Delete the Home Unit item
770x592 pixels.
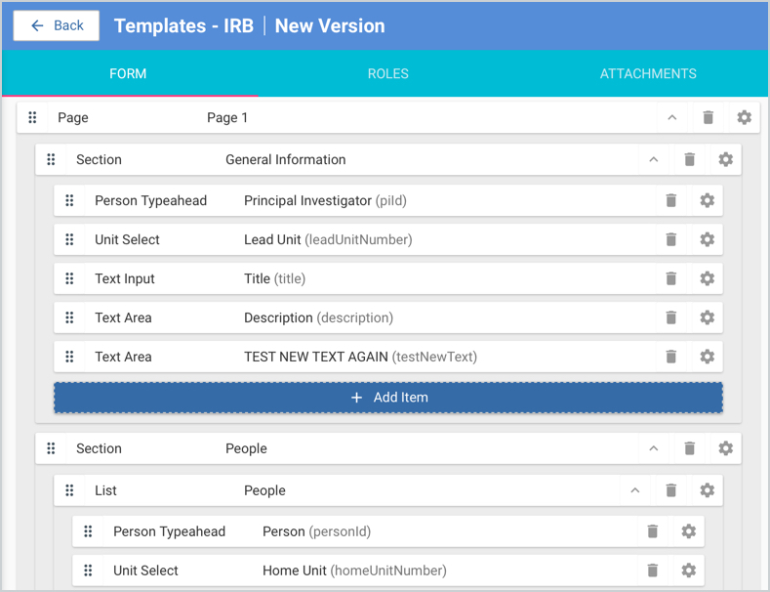pos(652,571)
